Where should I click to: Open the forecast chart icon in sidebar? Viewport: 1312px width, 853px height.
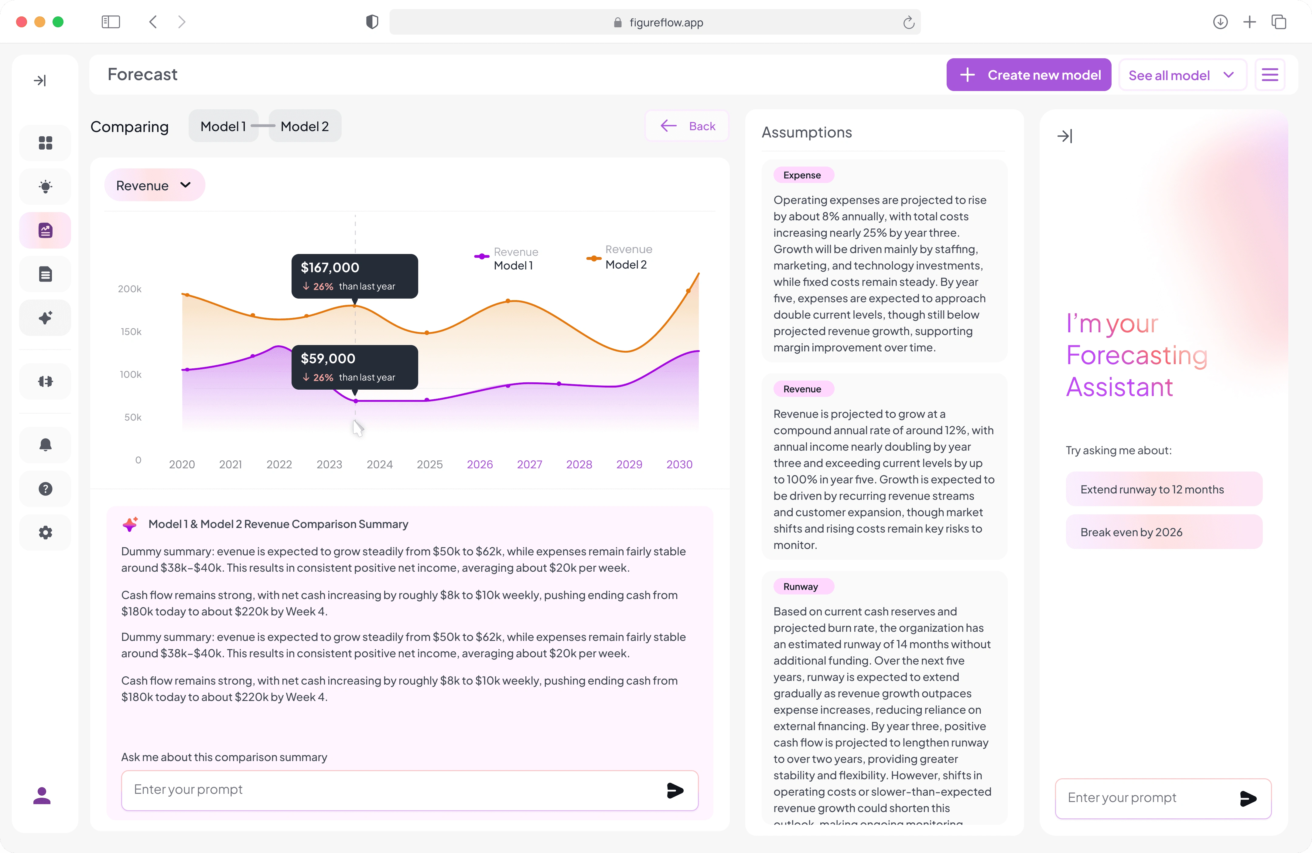(45, 230)
